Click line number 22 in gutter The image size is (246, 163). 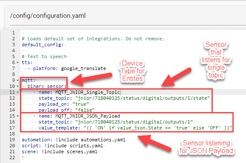click(x=12, y=157)
